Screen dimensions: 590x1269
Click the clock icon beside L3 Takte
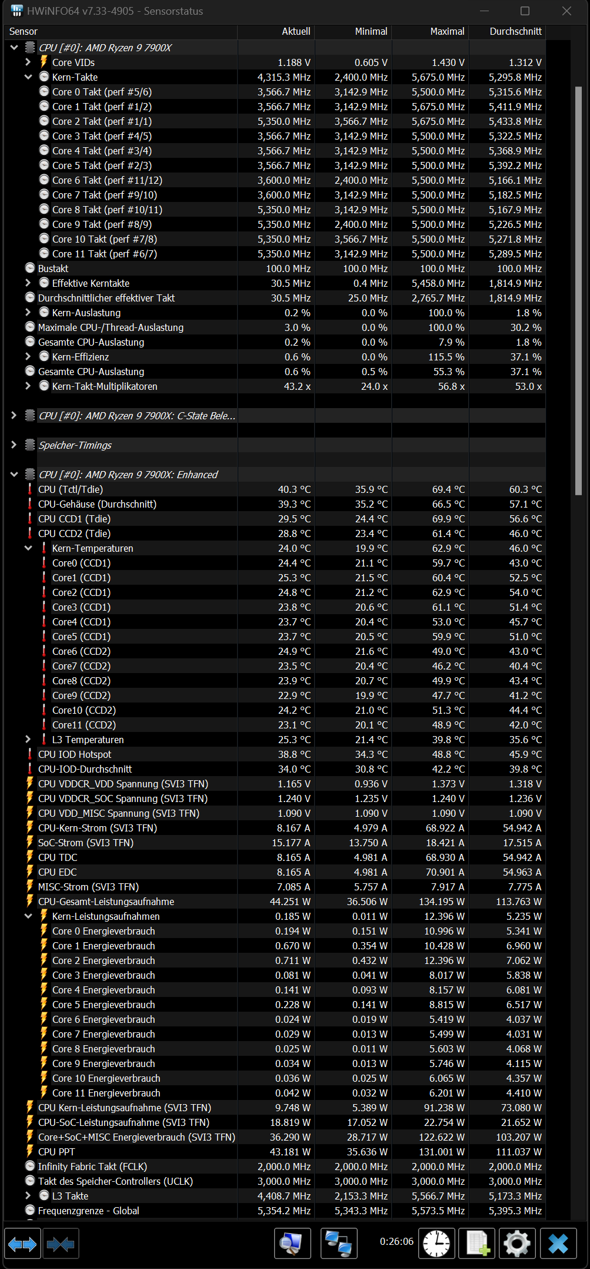click(x=44, y=1195)
